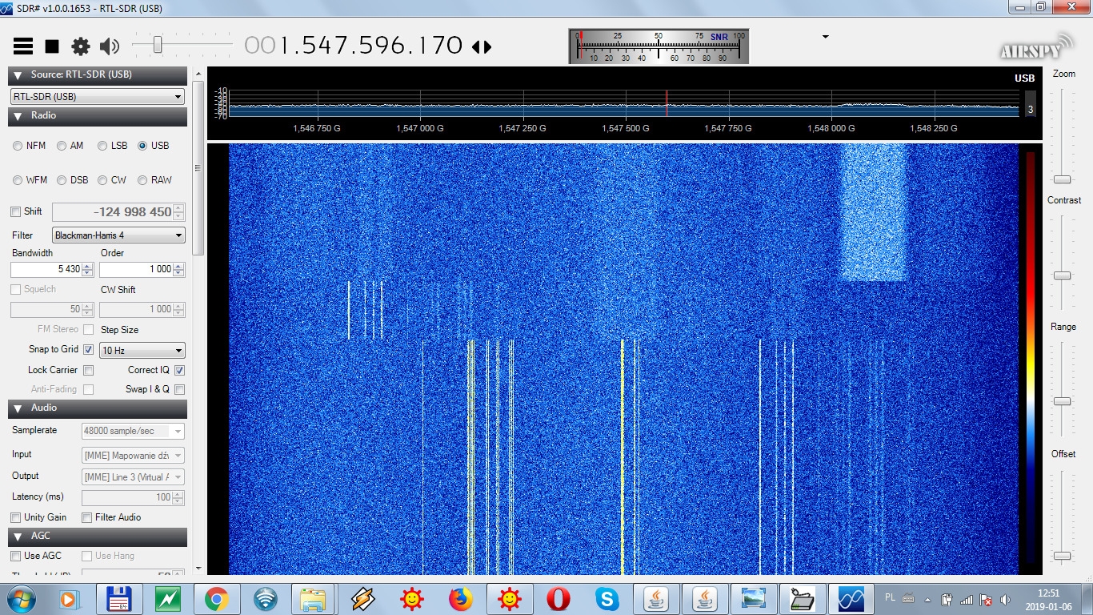Launch Firefox from the taskbar

click(460, 598)
